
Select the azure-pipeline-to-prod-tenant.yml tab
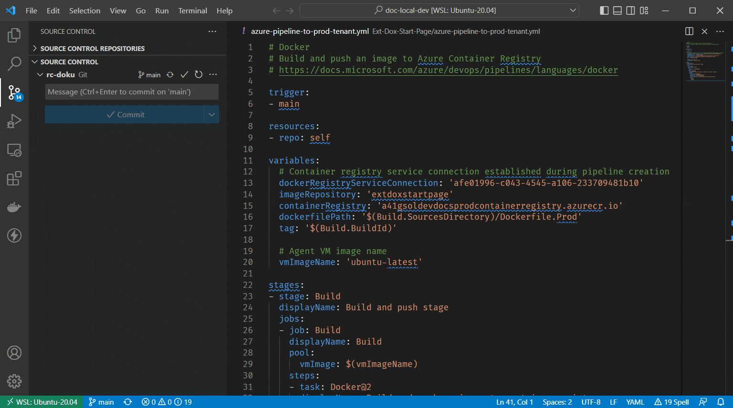pyautogui.click(x=310, y=31)
